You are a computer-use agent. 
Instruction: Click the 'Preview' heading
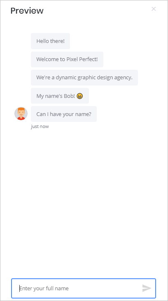coord(27,11)
